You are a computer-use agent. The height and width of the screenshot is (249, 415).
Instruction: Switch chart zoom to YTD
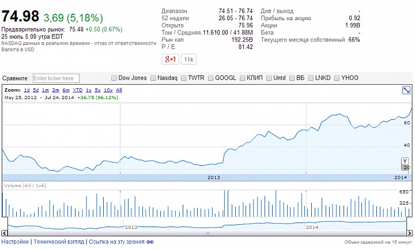click(x=77, y=90)
